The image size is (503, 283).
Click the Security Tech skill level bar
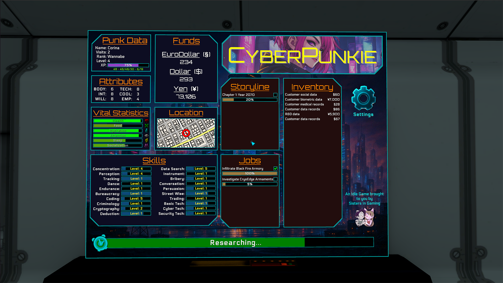tap(201, 213)
